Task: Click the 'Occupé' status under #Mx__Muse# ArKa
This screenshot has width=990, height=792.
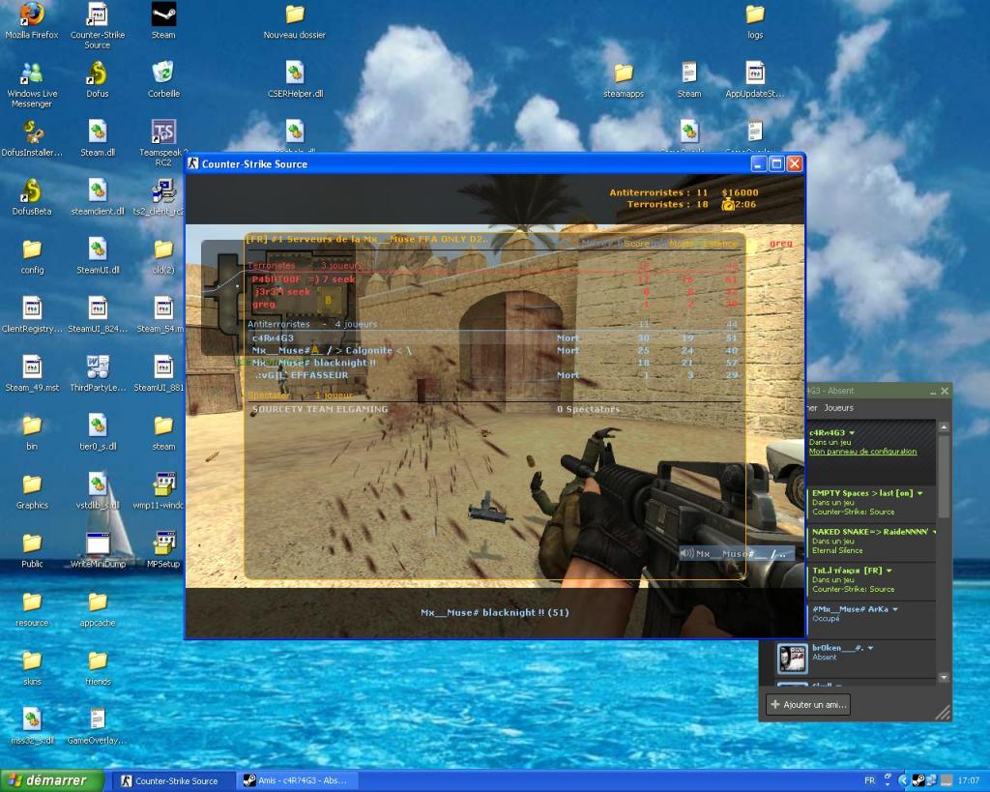Action: coord(826,619)
